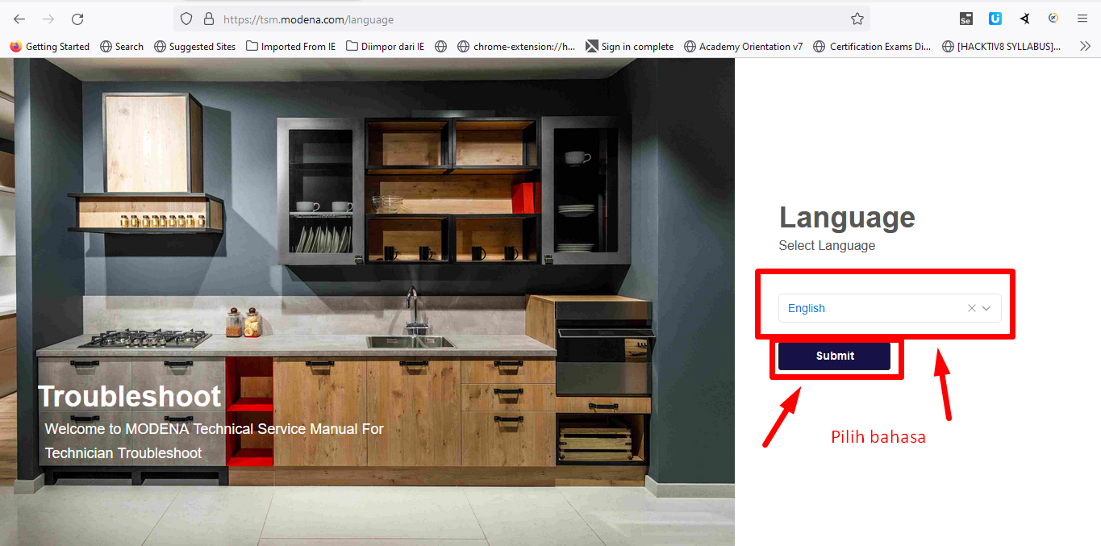Viewport: 1101px width, 546px height.
Task: Open the Diimpor dari IE folder
Action: (x=386, y=47)
